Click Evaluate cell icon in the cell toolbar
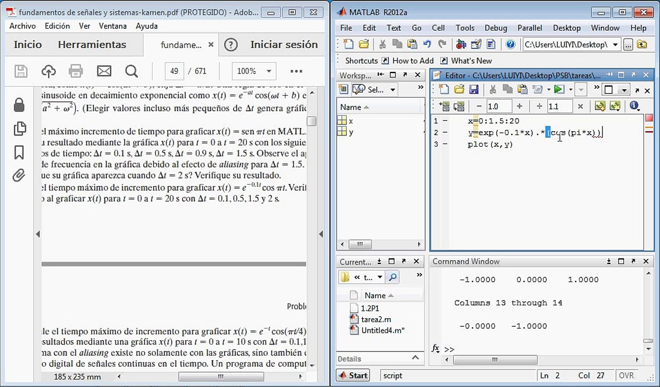660x387 pixels. coord(444,106)
